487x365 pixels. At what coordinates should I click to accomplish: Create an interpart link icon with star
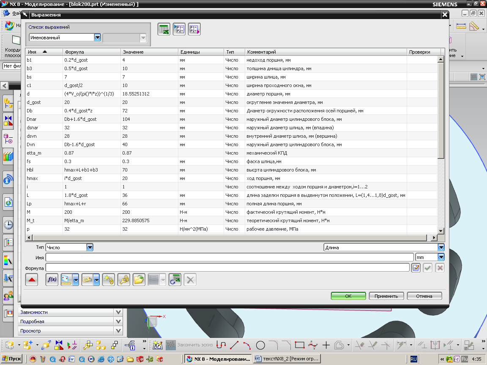[x=108, y=280]
